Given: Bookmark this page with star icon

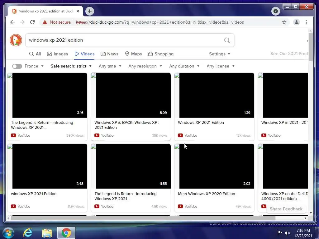Looking at the screenshot, I should point(284,22).
